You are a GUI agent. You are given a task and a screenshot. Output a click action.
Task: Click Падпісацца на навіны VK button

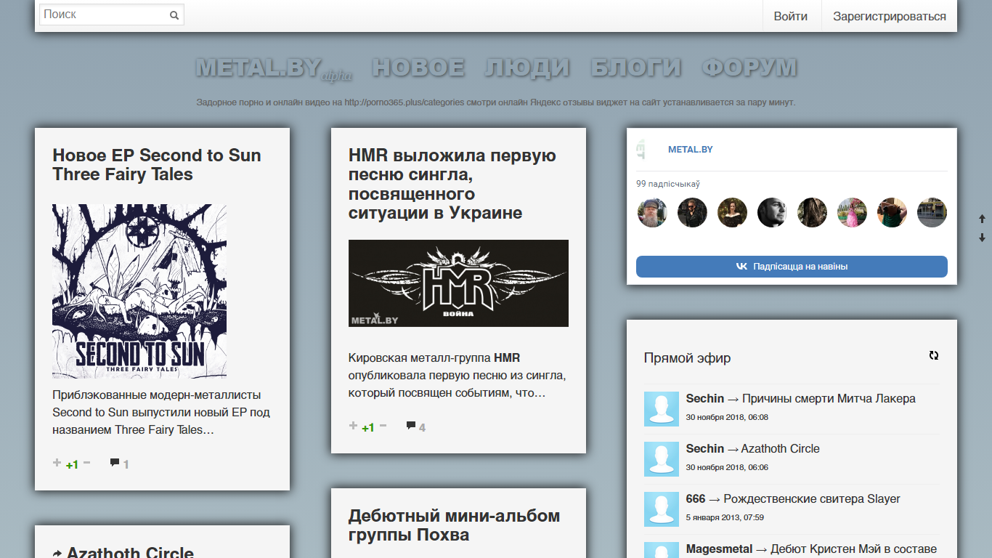click(792, 267)
